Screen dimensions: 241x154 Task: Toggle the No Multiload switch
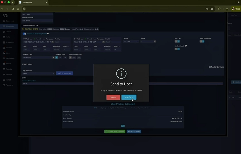pyautogui.click(x=177, y=49)
